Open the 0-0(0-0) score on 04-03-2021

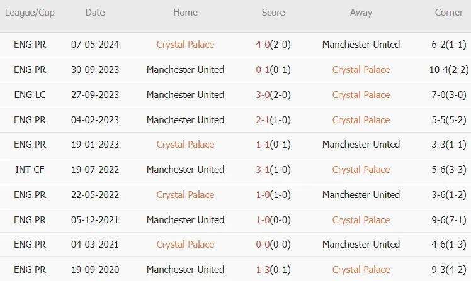pos(273,245)
